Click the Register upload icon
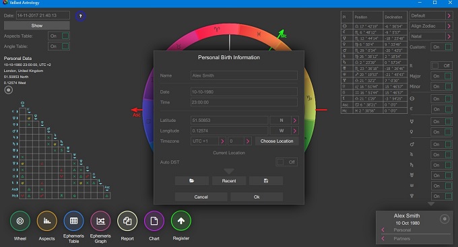 181,221
